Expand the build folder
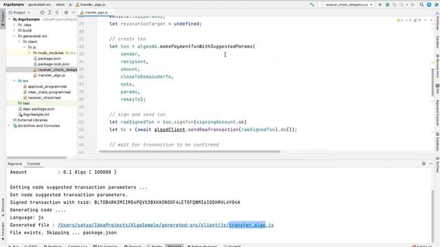This screenshot has width=440, height=247. click(14, 30)
